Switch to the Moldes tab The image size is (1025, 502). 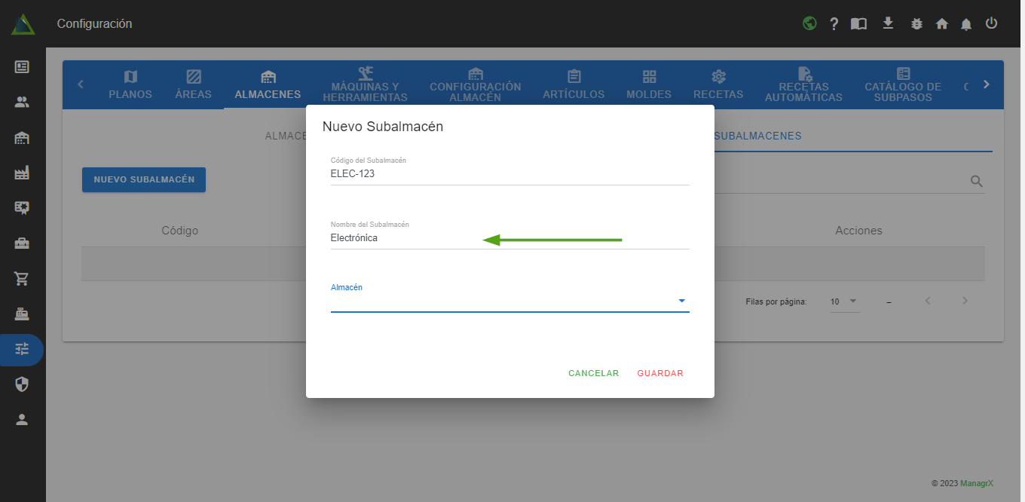(649, 84)
